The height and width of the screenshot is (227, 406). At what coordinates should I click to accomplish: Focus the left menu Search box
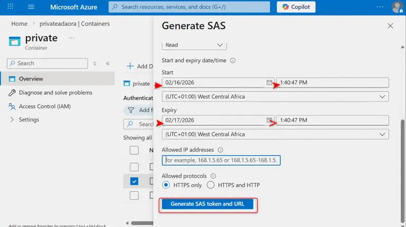(47, 63)
